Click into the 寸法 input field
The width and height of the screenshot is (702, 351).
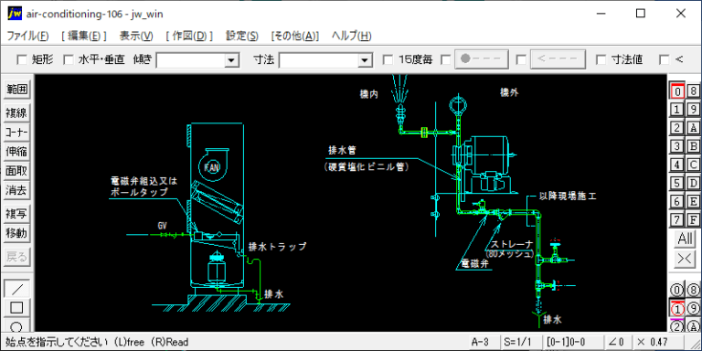319,60
